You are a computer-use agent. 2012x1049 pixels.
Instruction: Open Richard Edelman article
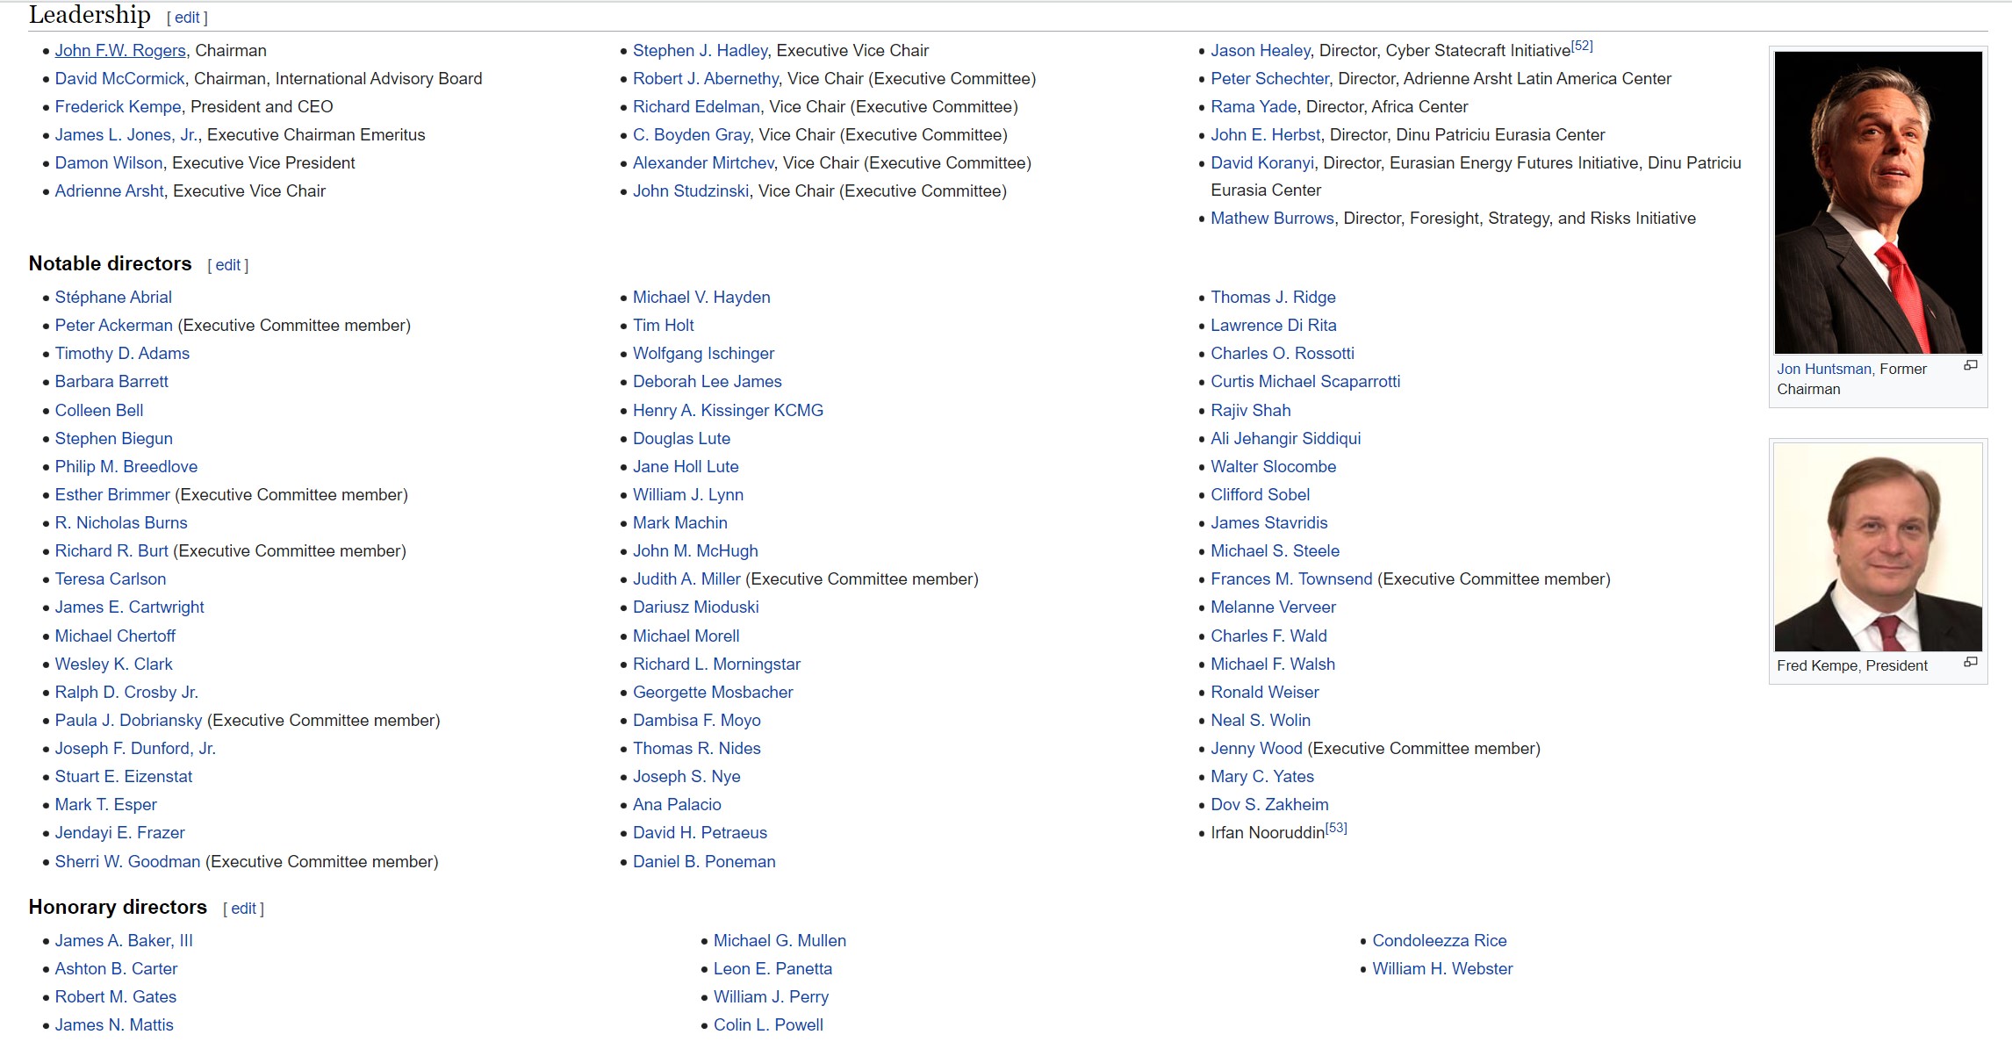tap(696, 107)
